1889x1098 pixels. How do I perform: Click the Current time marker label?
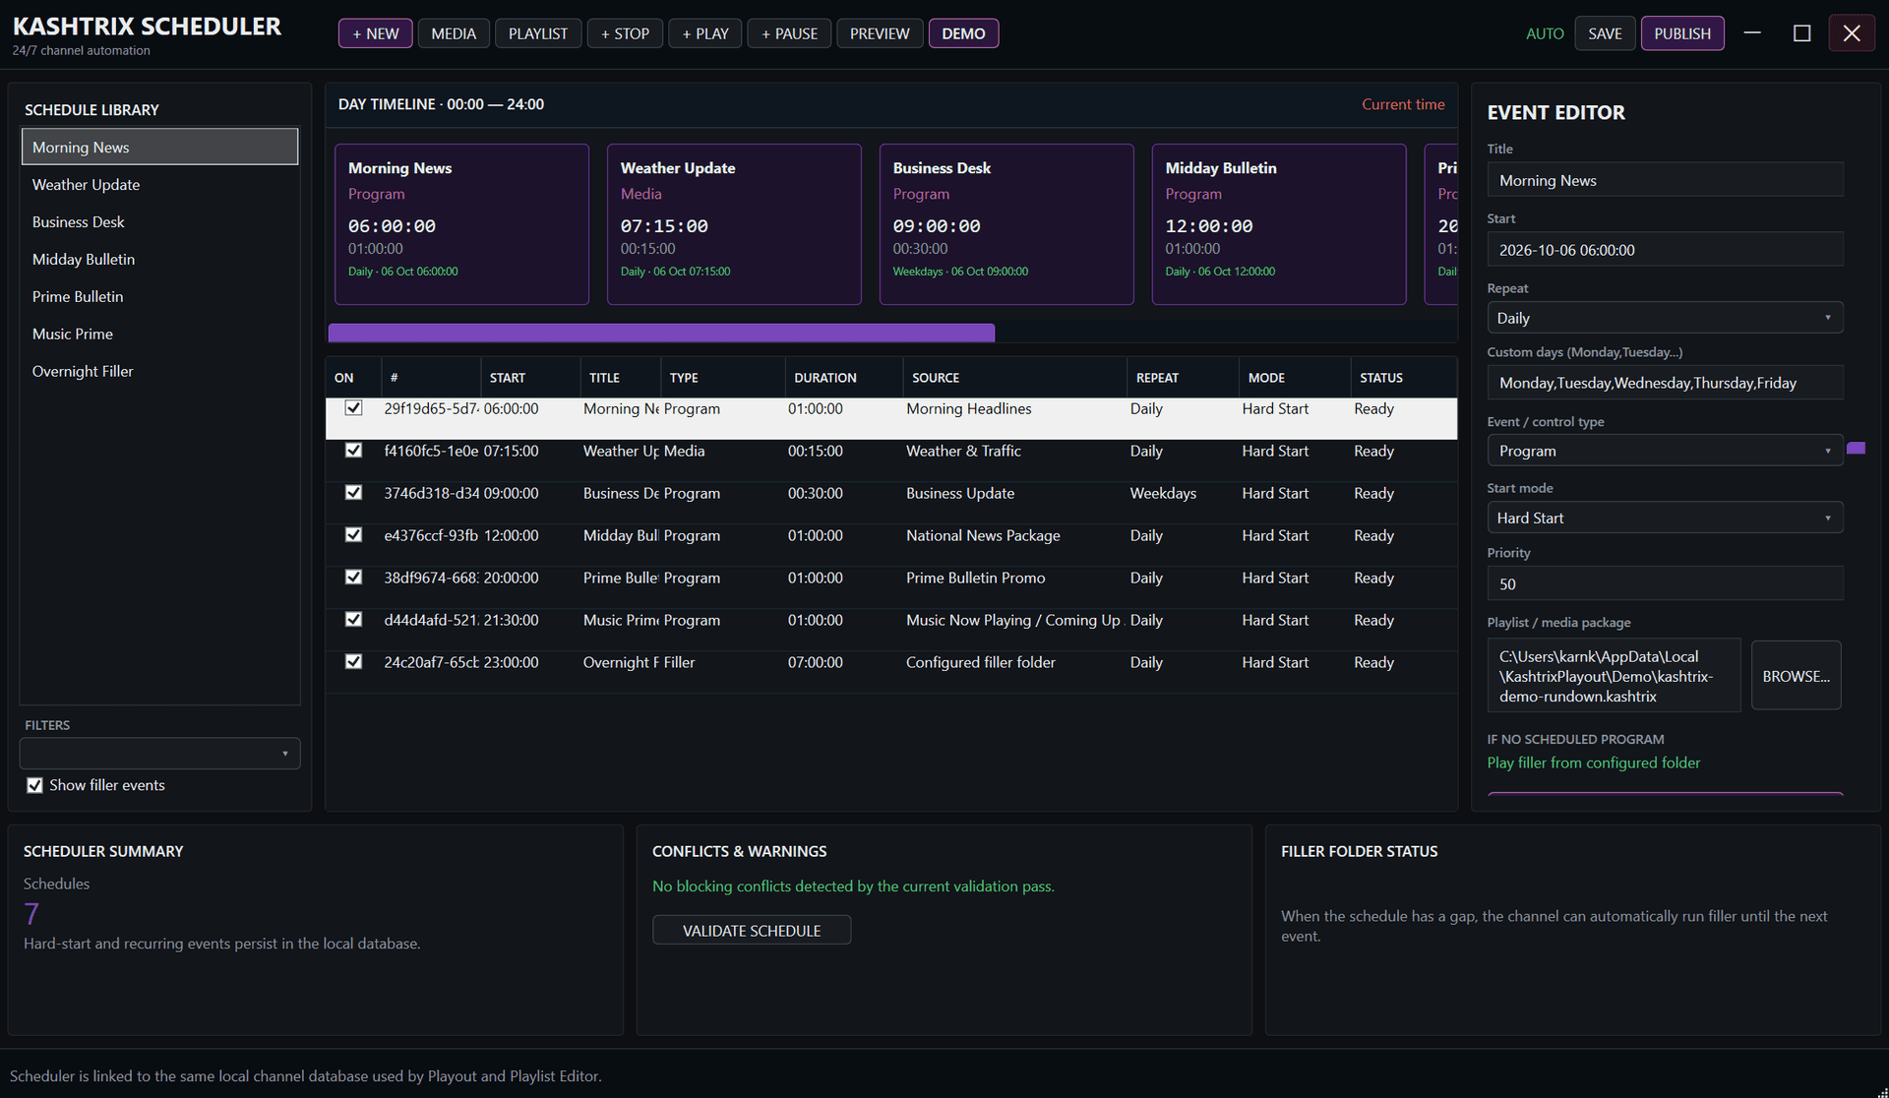click(1403, 104)
